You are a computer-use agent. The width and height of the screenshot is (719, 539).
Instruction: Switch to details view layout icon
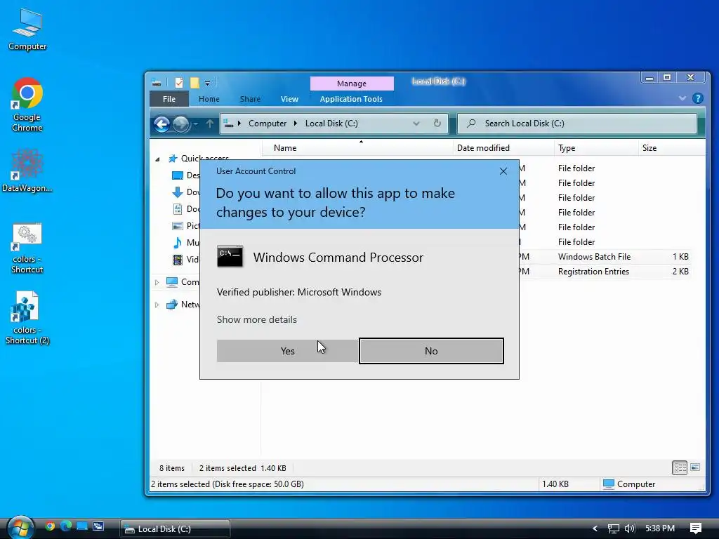click(680, 467)
